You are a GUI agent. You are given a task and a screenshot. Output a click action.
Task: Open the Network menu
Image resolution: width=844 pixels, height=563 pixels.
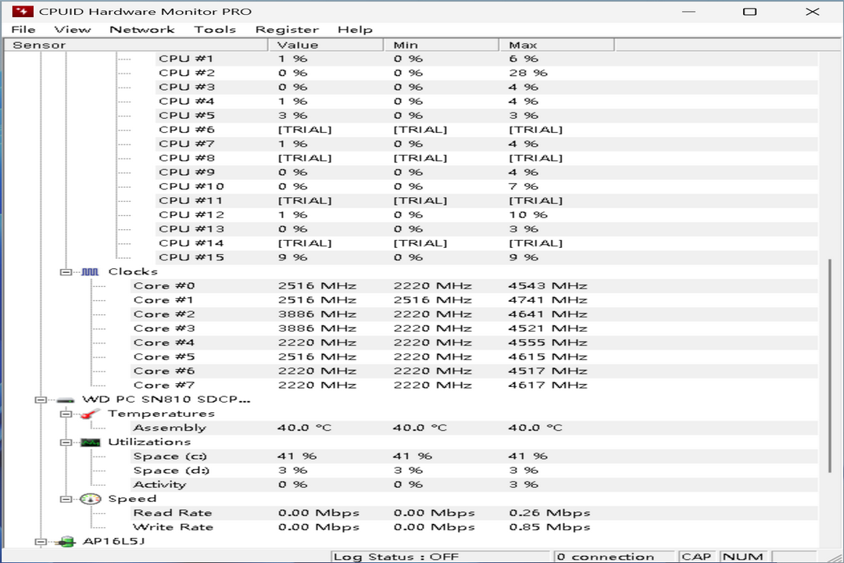[x=141, y=29]
